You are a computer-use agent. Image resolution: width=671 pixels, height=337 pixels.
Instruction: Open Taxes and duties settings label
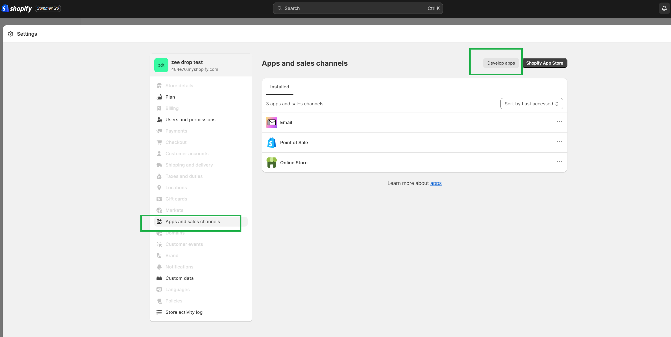[x=184, y=176]
